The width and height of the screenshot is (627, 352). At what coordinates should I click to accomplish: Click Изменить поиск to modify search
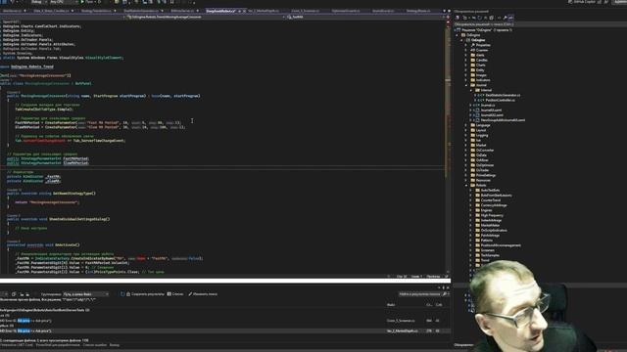[203, 294]
